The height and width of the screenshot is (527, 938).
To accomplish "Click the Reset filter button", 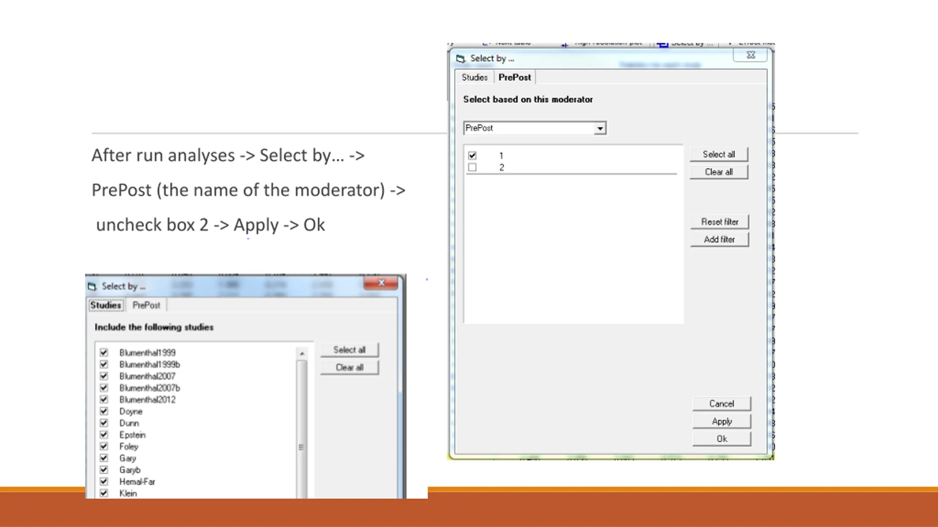I will click(x=720, y=221).
